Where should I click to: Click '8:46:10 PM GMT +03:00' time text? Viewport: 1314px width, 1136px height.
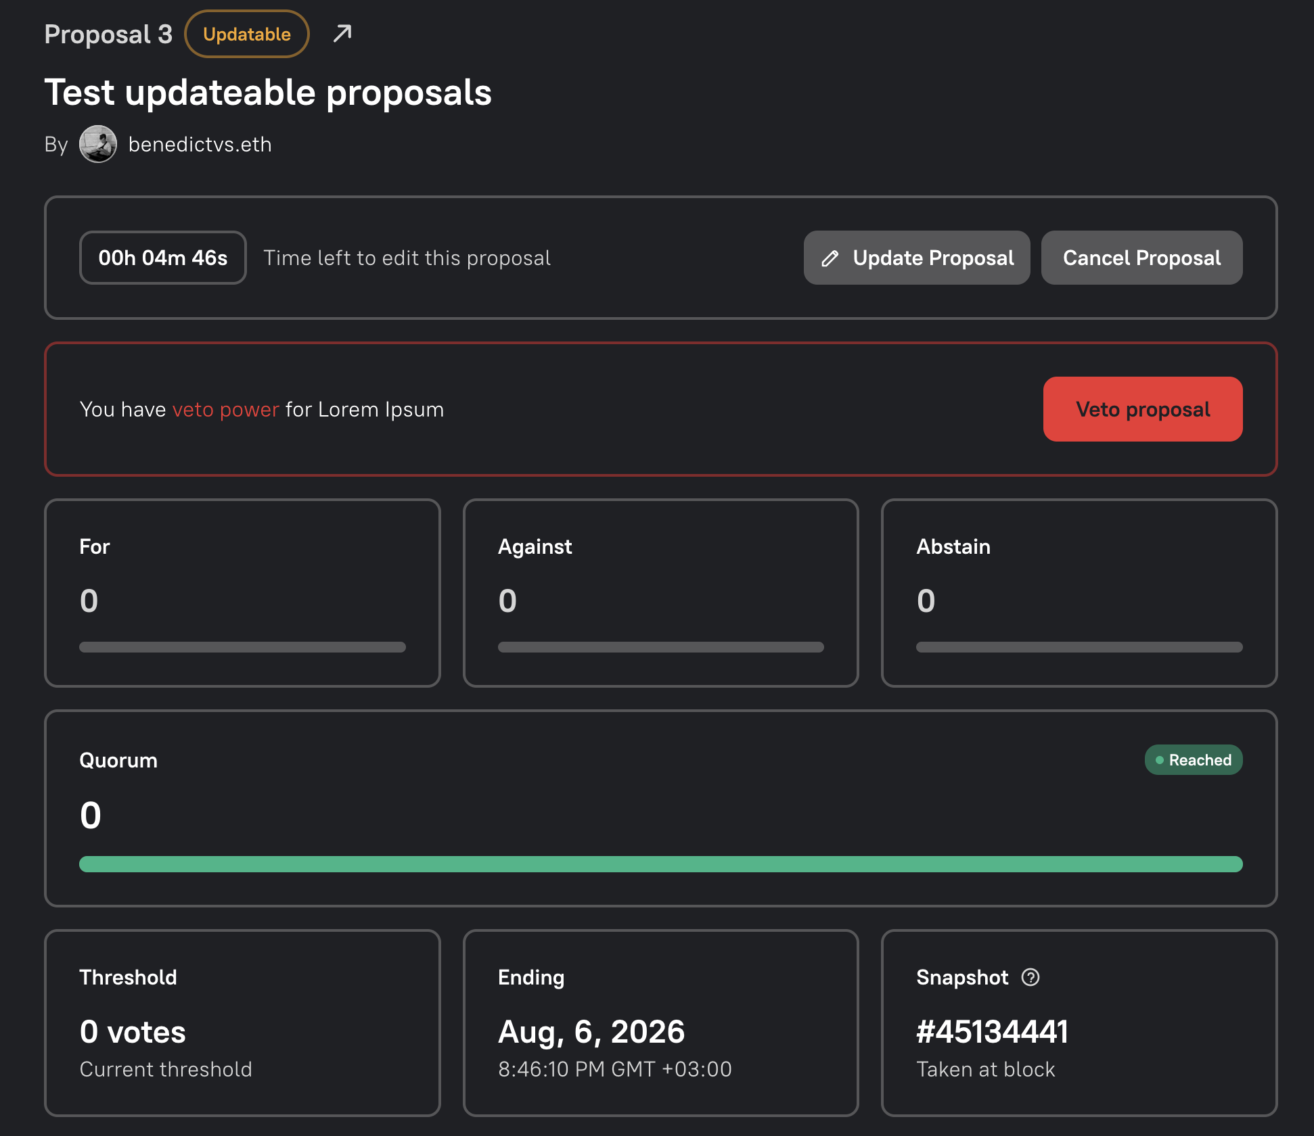point(614,1069)
